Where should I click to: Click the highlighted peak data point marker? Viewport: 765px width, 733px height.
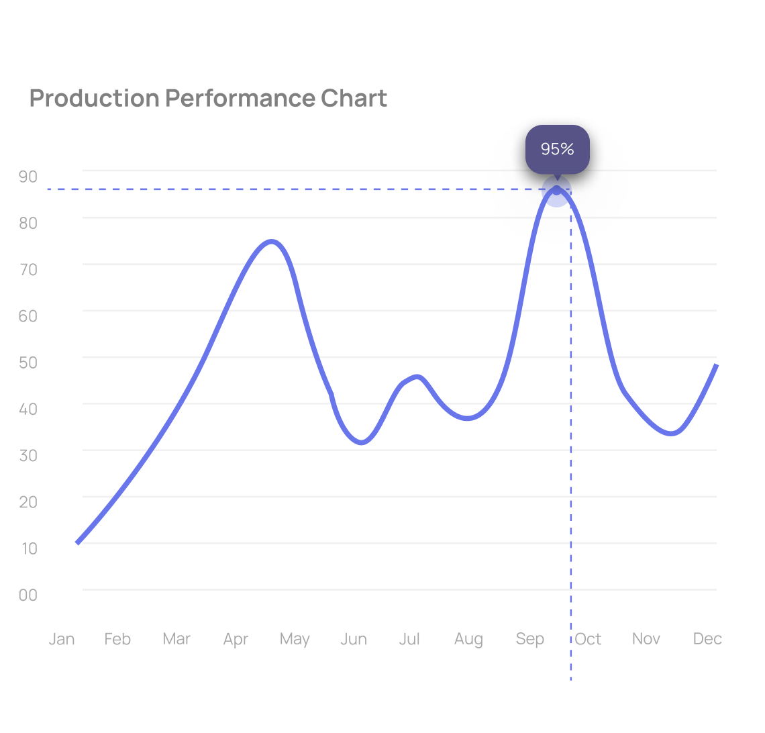point(556,191)
